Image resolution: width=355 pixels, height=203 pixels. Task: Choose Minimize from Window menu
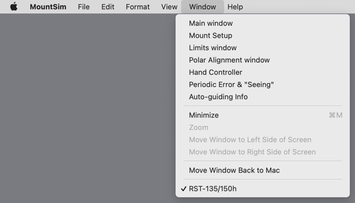(263, 115)
